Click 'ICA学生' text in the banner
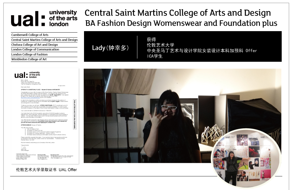Viewport: 291px width, 190px height. click(x=155, y=56)
